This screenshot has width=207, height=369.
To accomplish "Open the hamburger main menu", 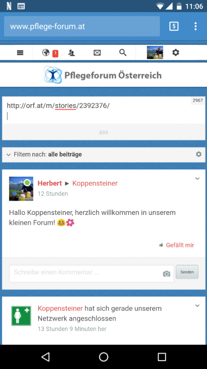I will pos(20,53).
